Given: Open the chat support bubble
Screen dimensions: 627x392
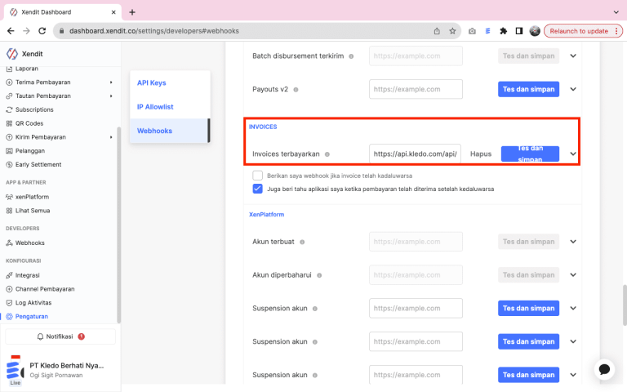Looking at the screenshot, I should point(604,369).
